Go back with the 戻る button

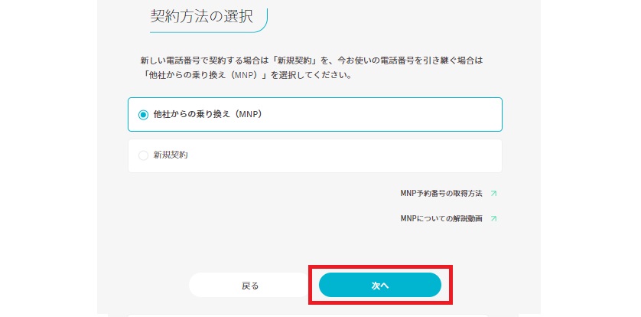tap(250, 285)
